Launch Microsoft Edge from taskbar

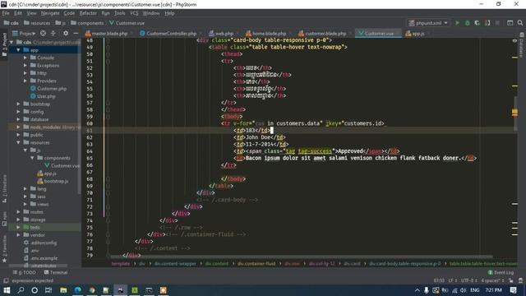tap(77, 290)
